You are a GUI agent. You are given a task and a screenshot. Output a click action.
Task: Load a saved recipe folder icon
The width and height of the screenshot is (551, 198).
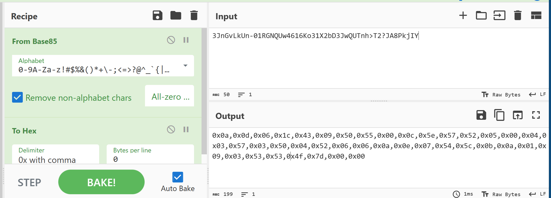pos(176,16)
